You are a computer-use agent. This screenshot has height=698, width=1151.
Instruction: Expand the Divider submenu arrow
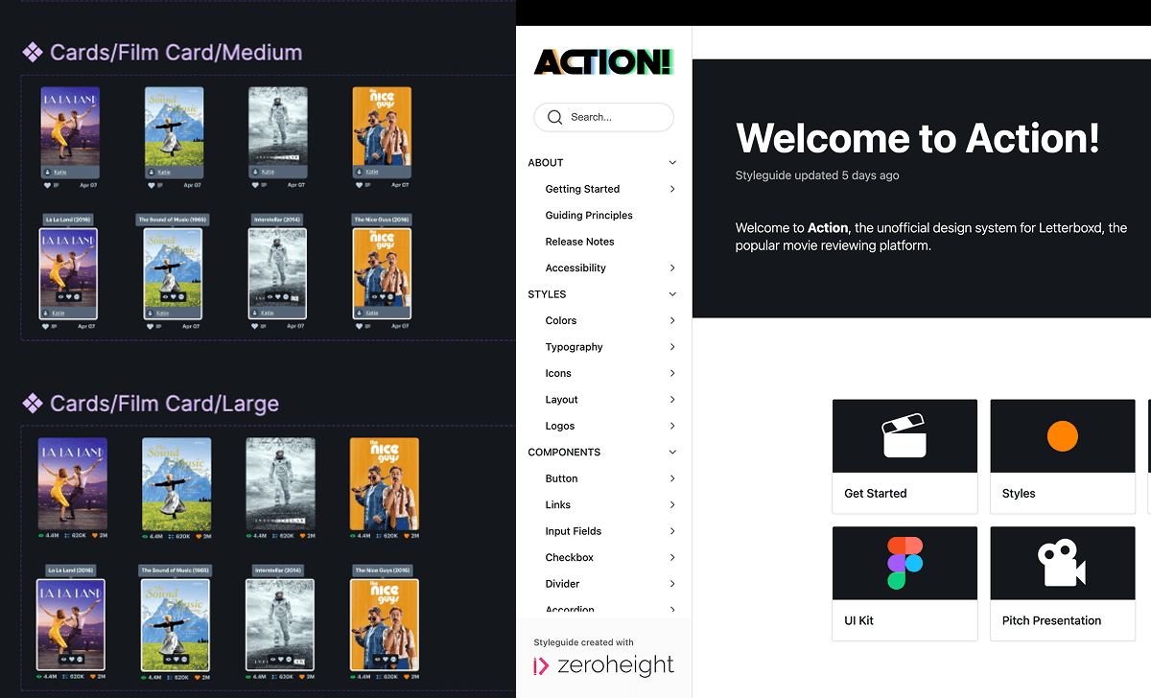click(x=672, y=584)
